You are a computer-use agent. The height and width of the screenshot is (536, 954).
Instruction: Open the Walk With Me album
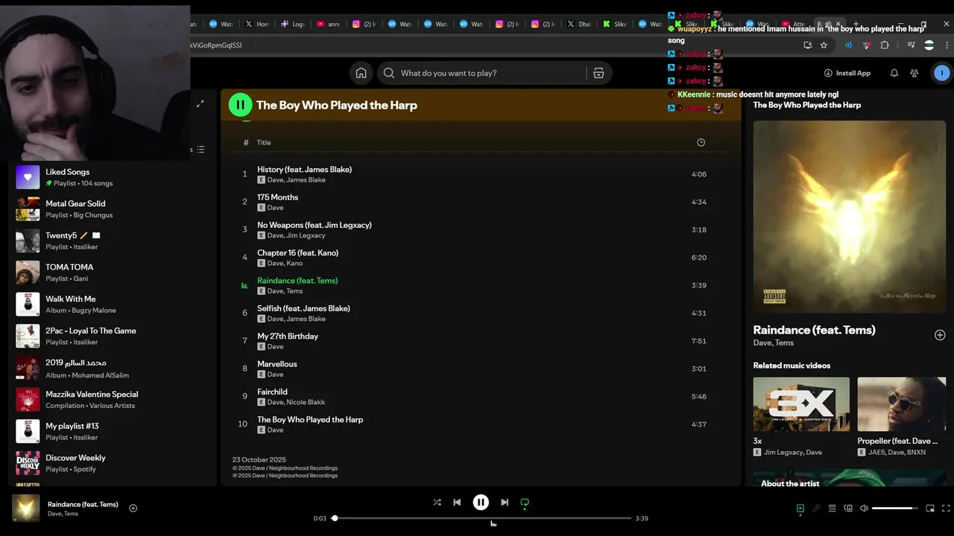click(x=112, y=304)
